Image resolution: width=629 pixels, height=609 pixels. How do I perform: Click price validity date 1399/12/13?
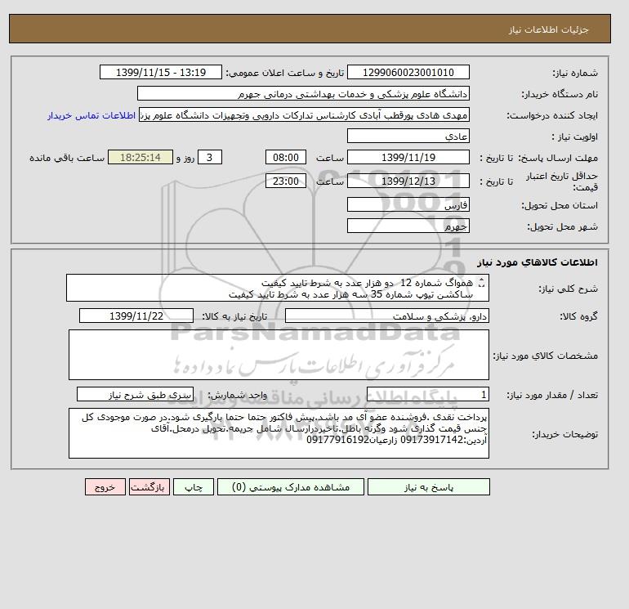click(x=408, y=181)
